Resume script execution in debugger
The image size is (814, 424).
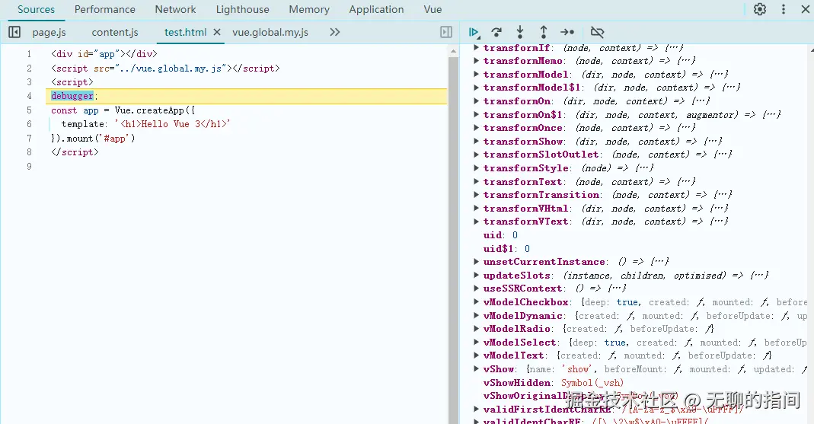tap(474, 32)
